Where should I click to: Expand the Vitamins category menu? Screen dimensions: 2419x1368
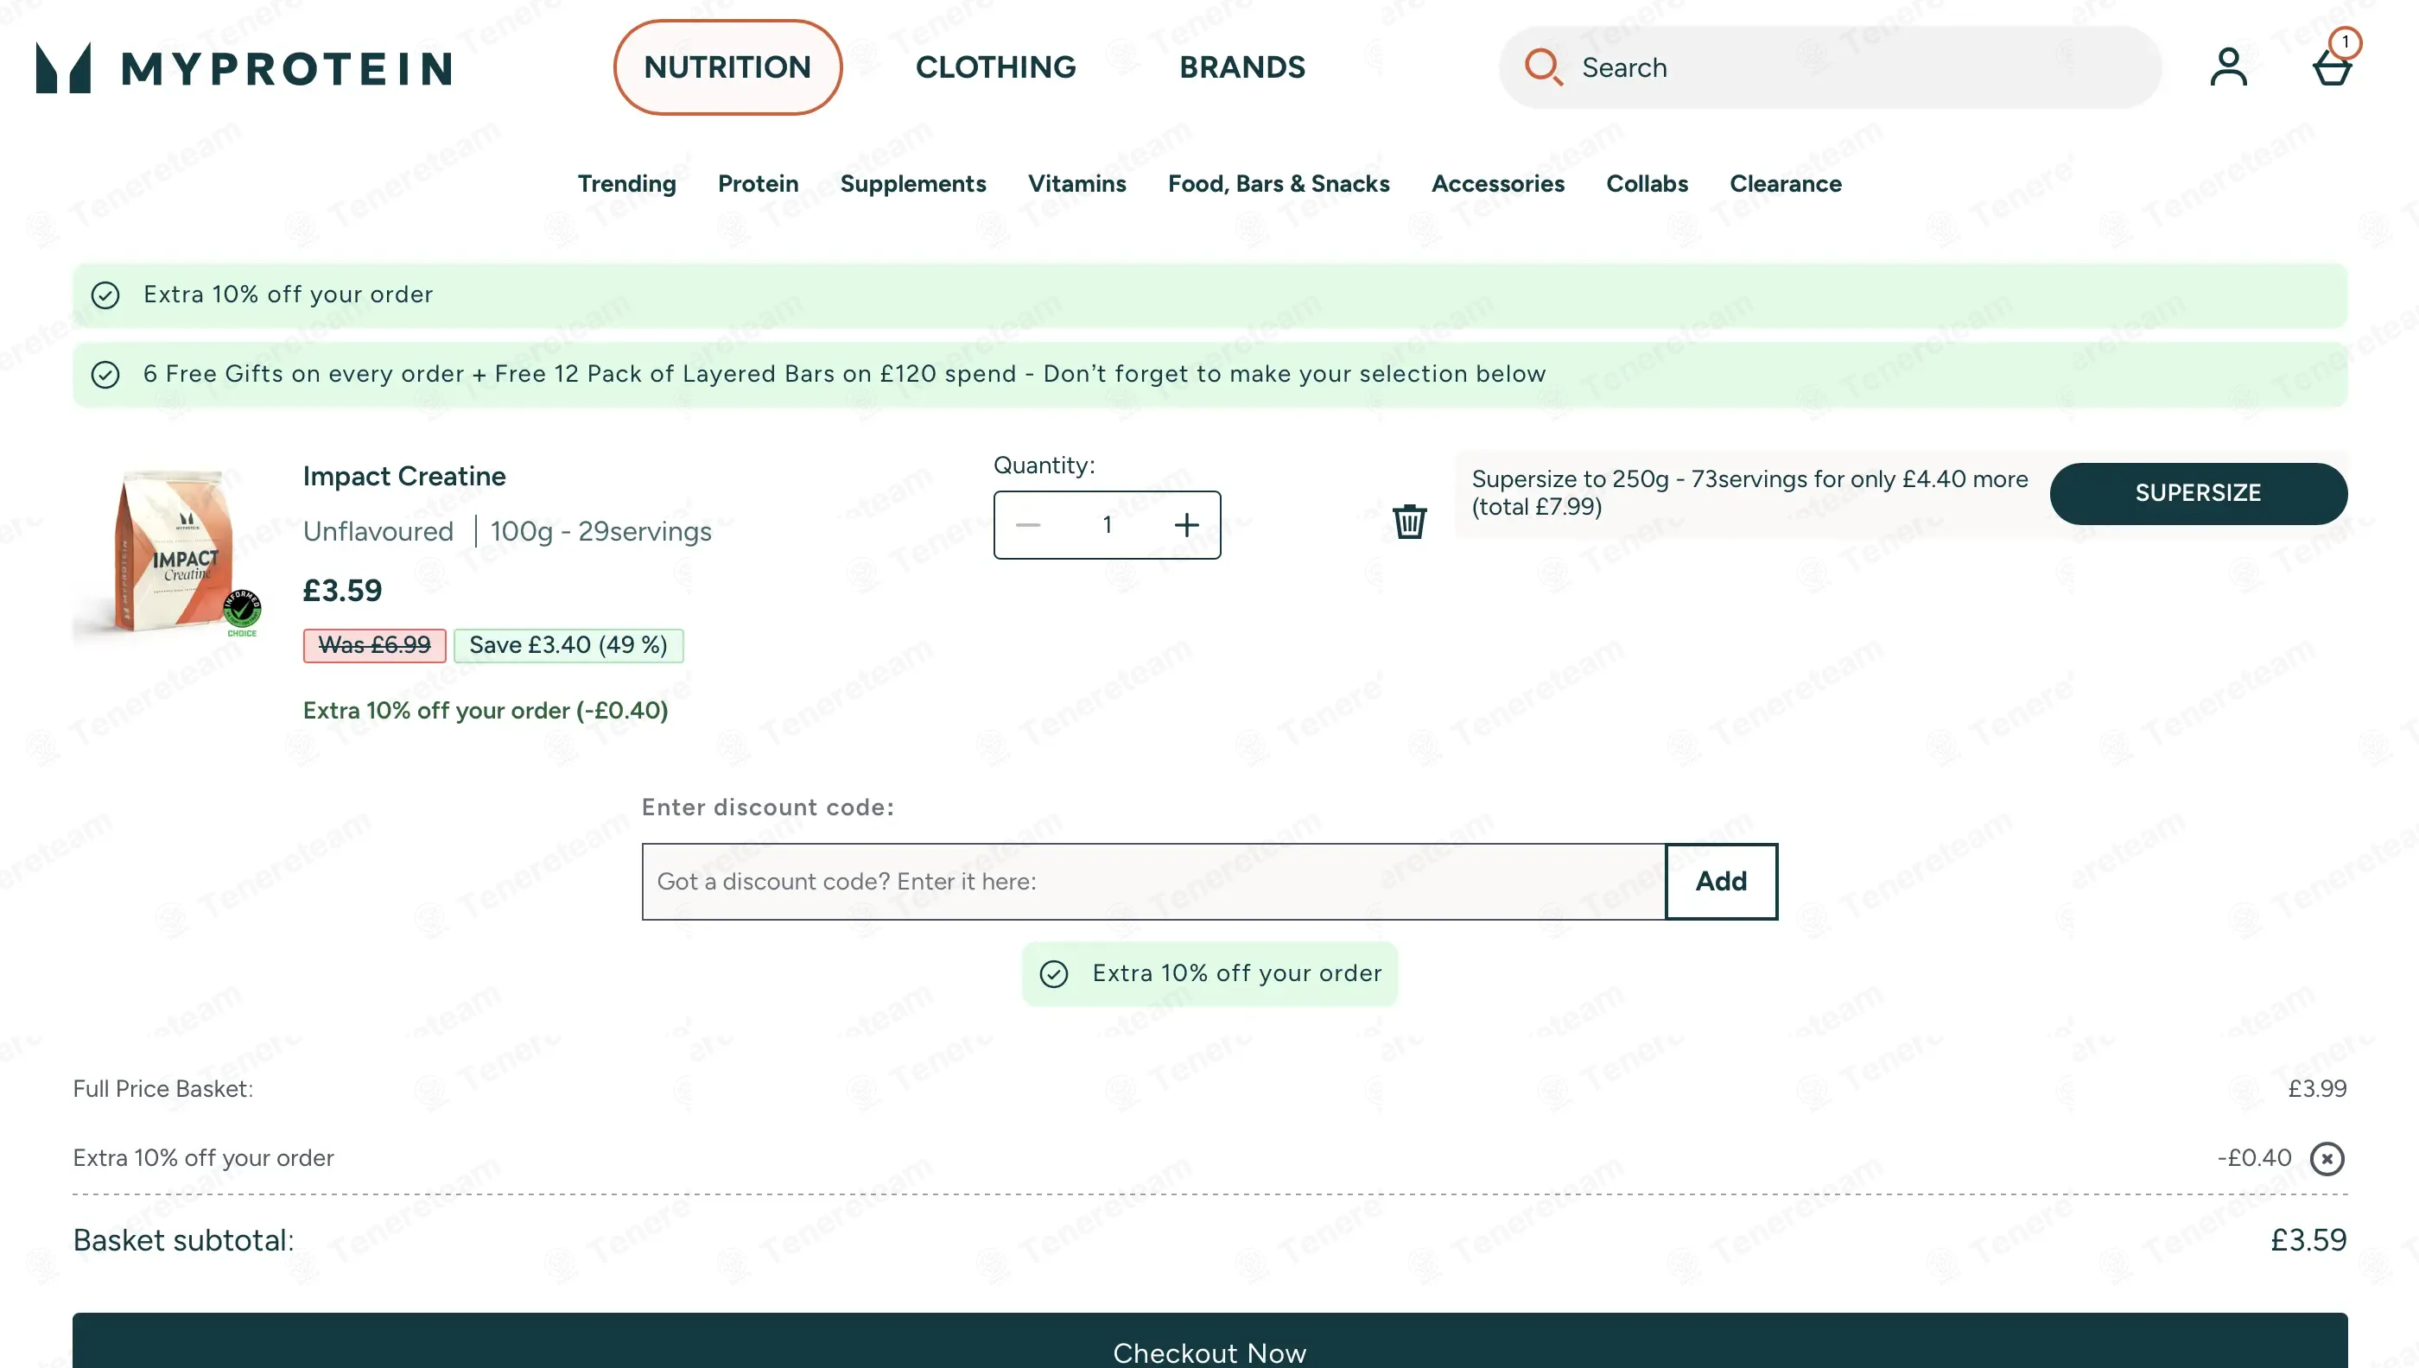click(x=1076, y=184)
